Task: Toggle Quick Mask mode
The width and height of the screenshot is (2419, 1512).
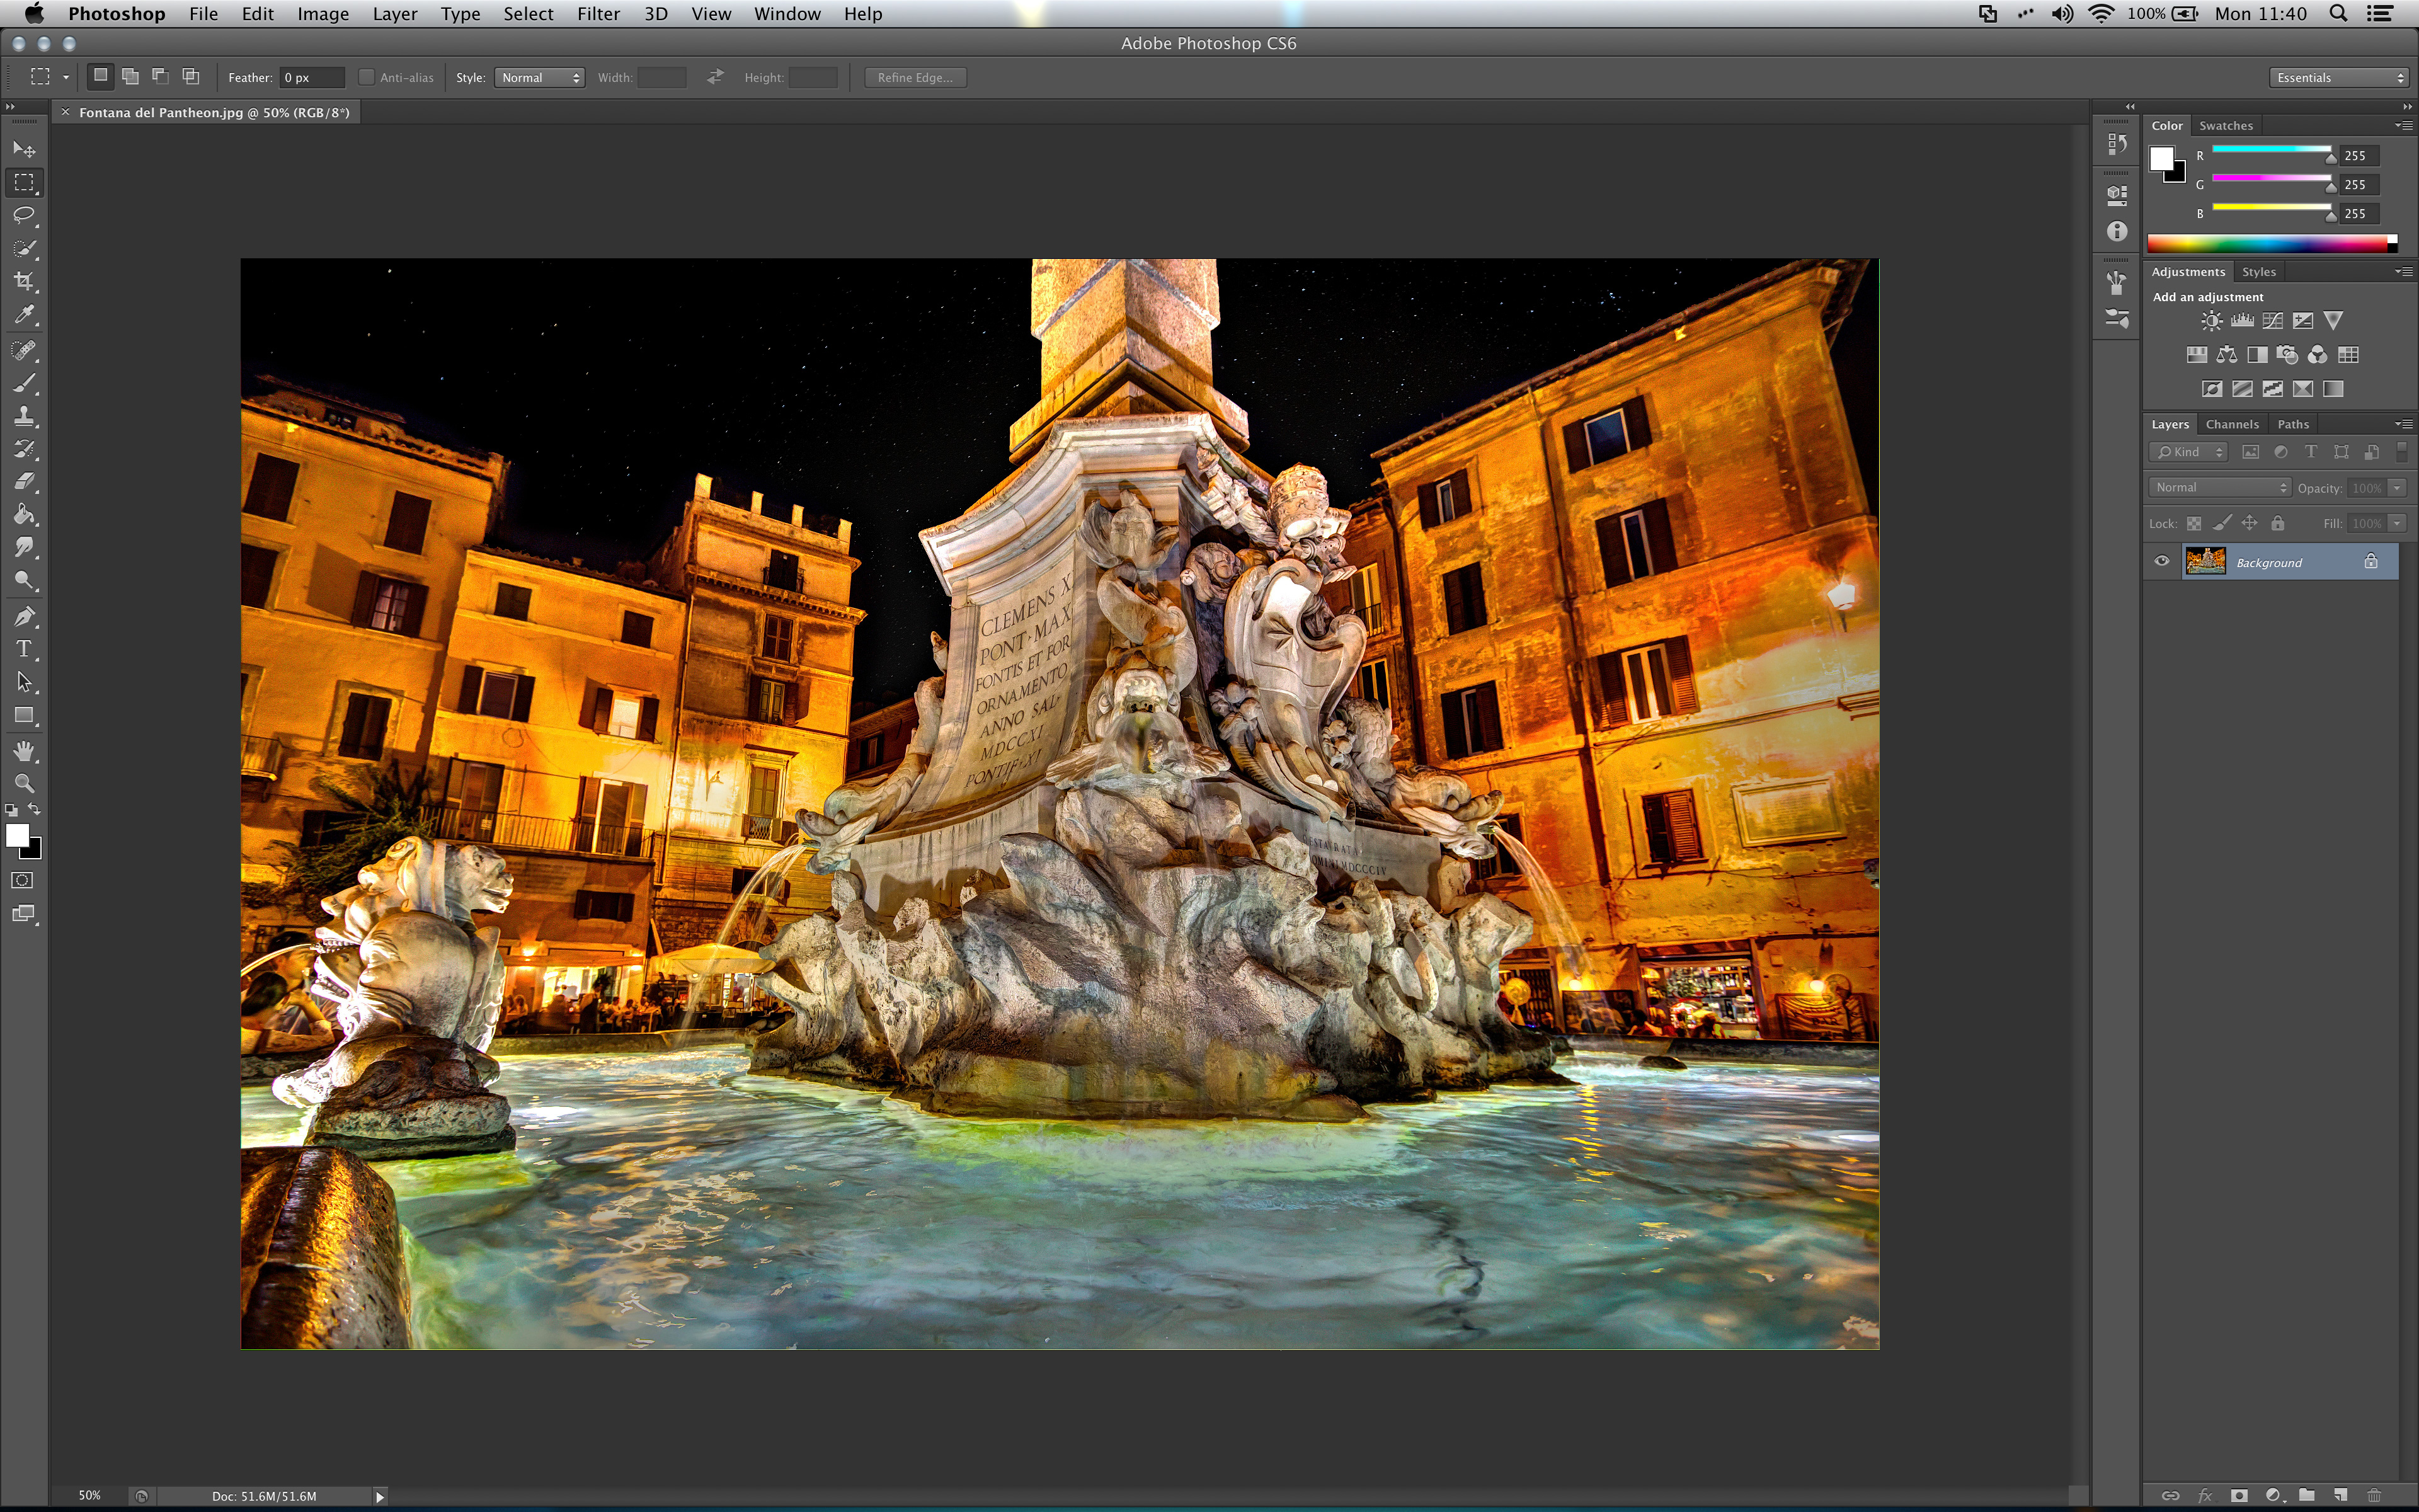Action: tap(22, 880)
